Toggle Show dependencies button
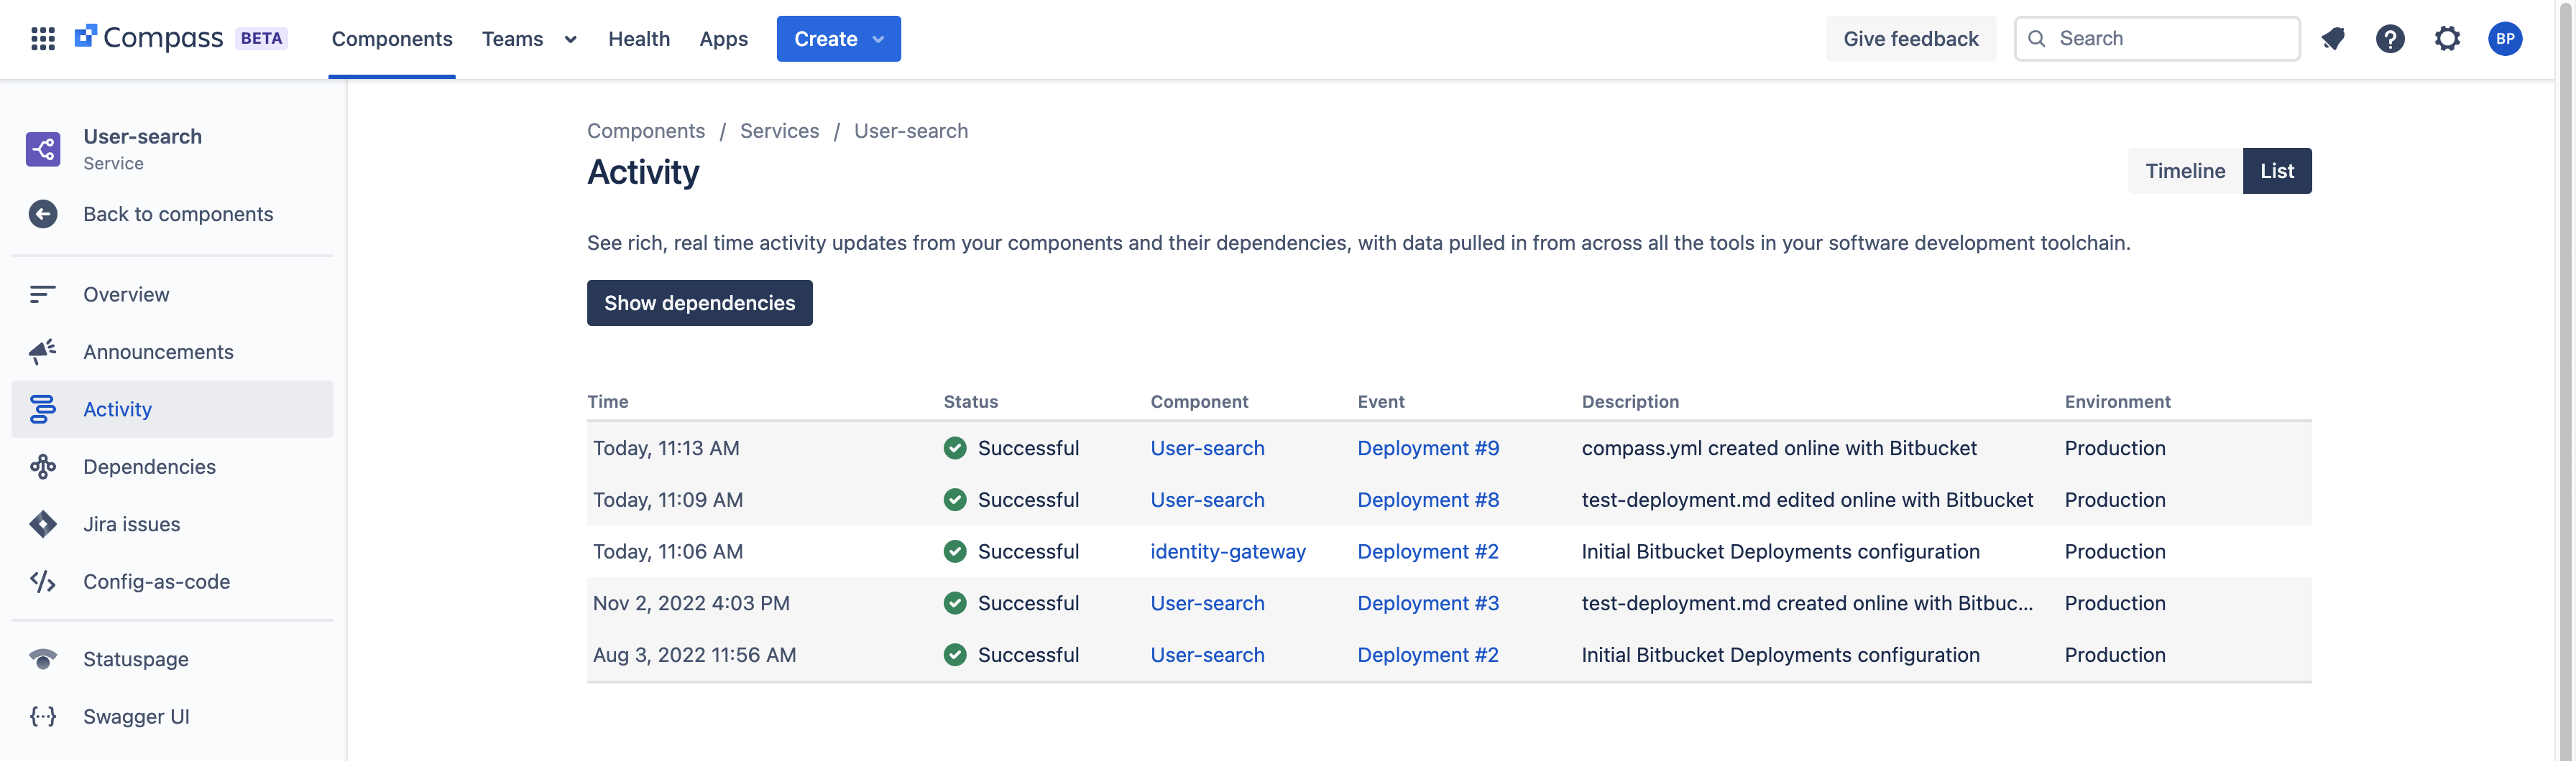This screenshot has width=2576, height=761. [699, 302]
